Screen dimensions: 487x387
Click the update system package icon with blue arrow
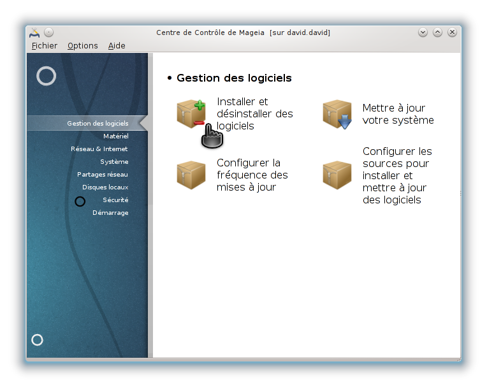pos(337,114)
